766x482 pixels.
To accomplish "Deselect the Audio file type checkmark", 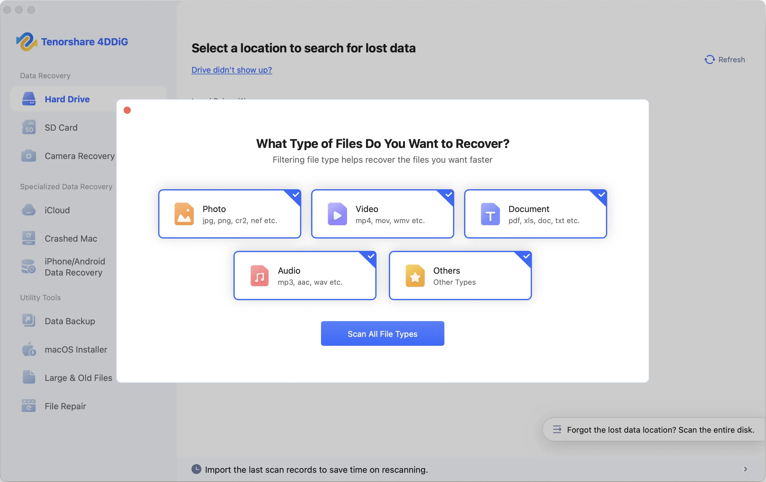I will [x=371, y=256].
